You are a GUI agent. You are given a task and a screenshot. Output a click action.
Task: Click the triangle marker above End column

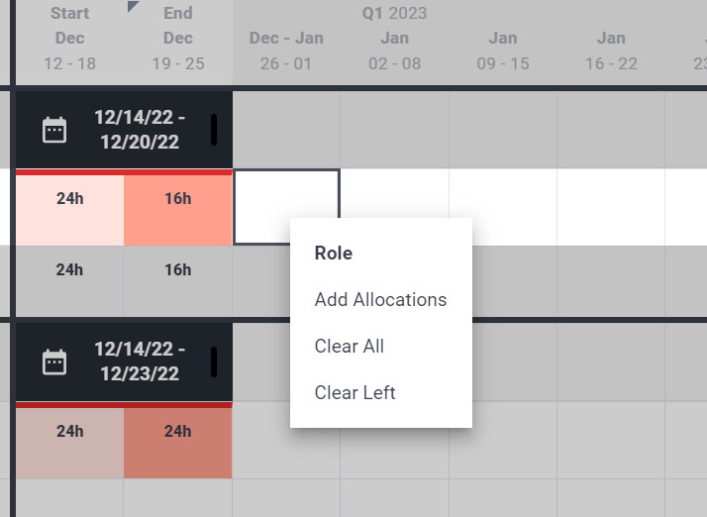point(133,6)
